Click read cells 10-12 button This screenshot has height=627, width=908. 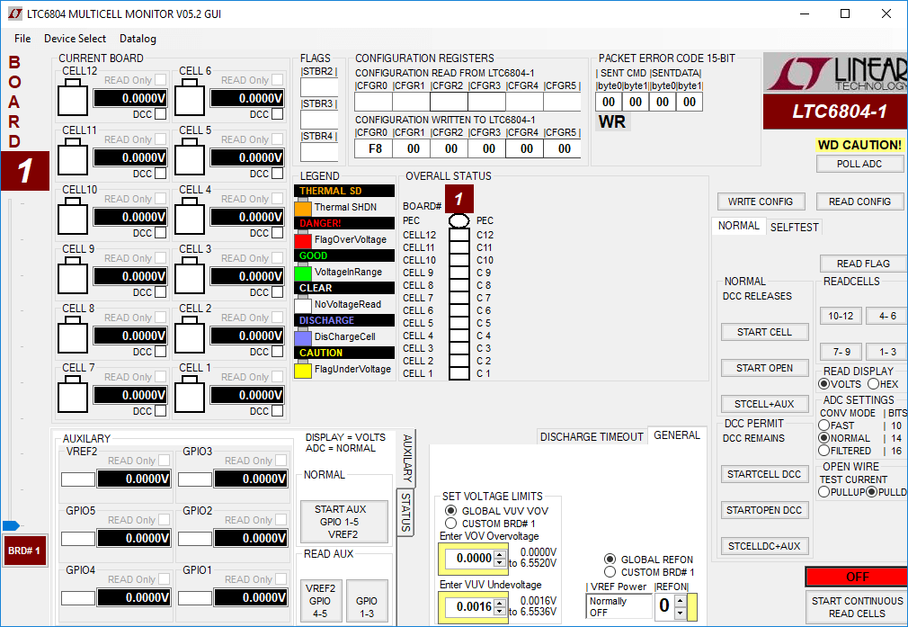[x=841, y=316]
